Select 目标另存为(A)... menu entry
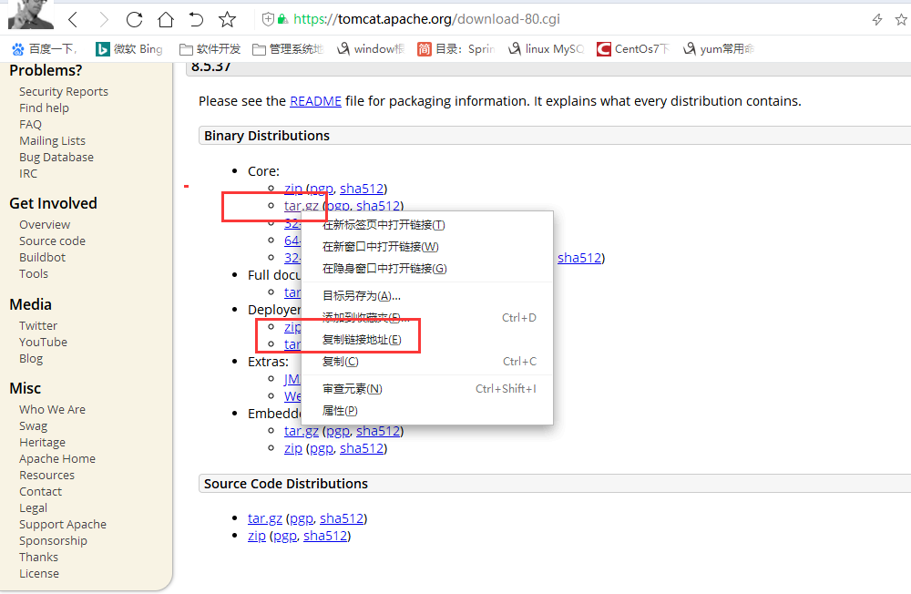 click(x=427, y=296)
